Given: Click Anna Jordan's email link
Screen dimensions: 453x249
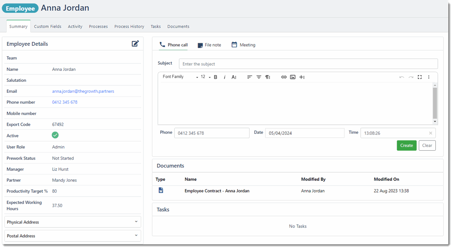Looking at the screenshot, I should tap(83, 91).
